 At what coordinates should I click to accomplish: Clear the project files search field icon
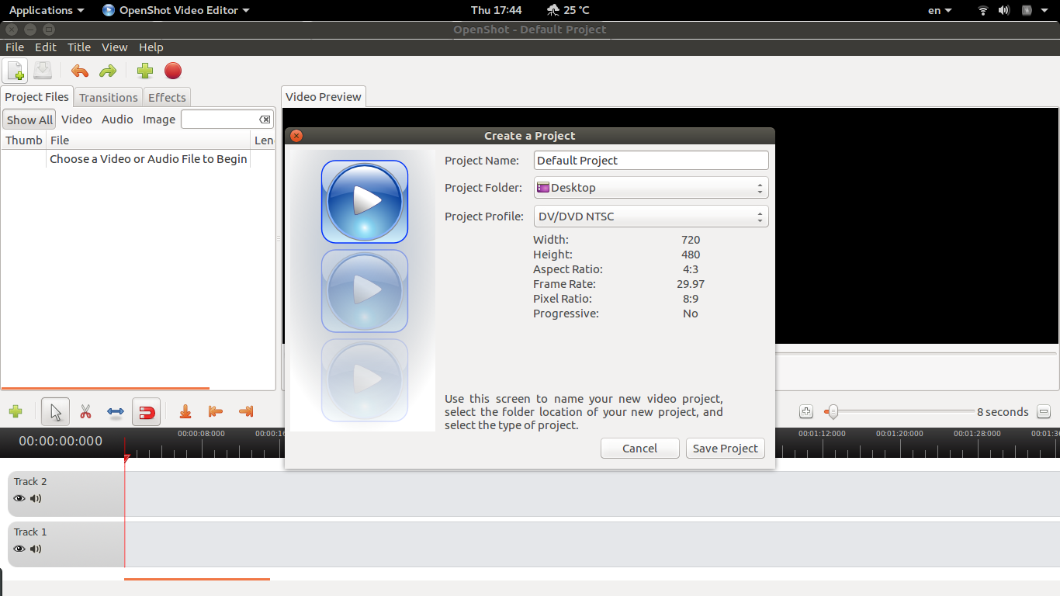point(265,120)
